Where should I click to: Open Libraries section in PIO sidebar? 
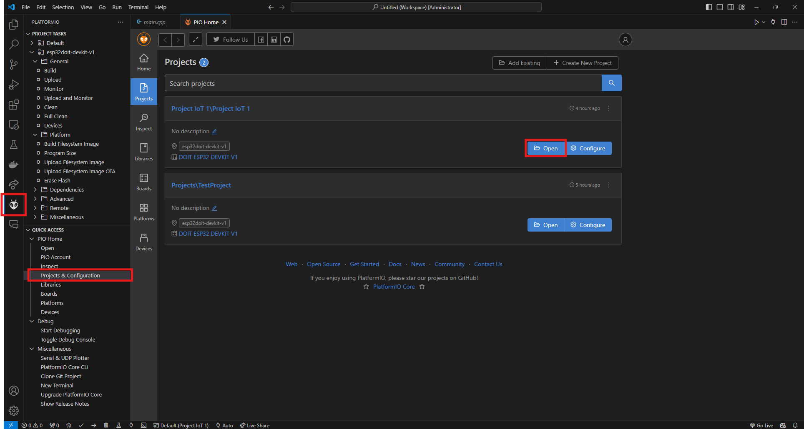point(144,153)
